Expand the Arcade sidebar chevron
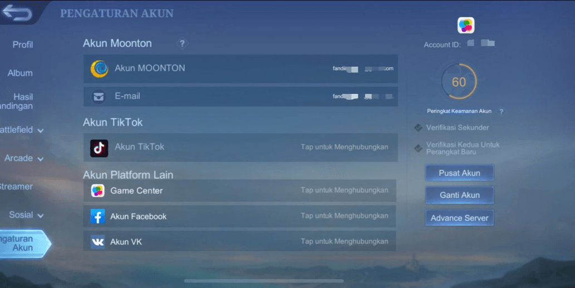Viewport: 575px width, 288px height. pos(40,159)
